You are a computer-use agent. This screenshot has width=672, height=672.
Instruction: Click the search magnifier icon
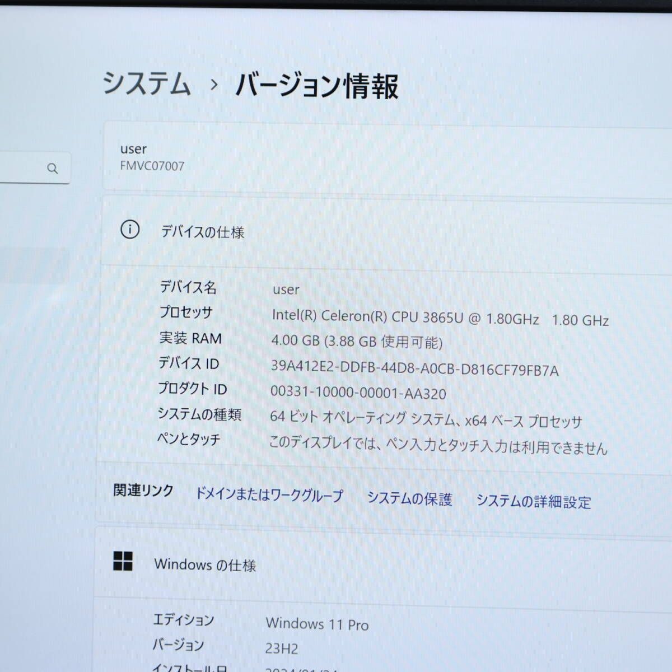53,168
